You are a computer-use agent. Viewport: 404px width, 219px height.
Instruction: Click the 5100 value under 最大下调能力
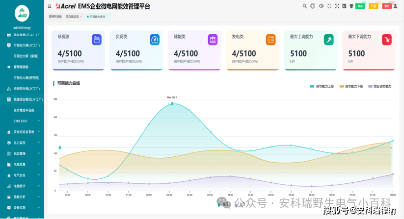(x=356, y=53)
